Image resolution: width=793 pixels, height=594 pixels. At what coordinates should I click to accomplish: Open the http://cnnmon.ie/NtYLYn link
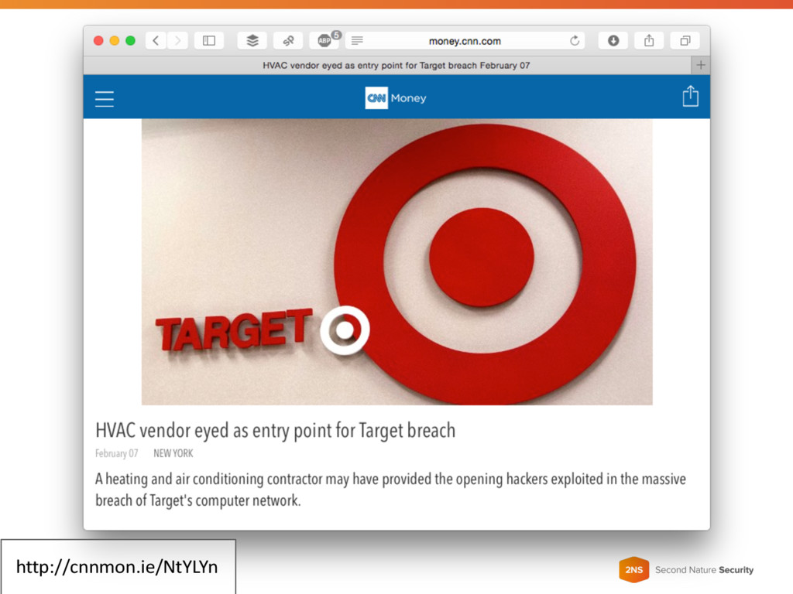[x=118, y=567]
